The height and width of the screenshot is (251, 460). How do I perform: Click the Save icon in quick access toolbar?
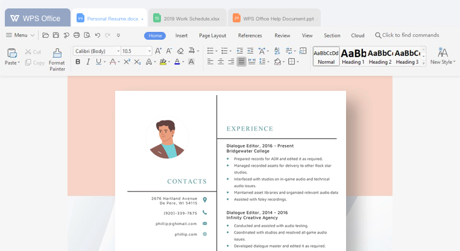(x=56, y=36)
